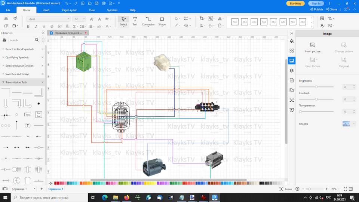Screen dimensions: 359x202
Task: Open the Image panel icon in sidebar
Action: (291, 61)
